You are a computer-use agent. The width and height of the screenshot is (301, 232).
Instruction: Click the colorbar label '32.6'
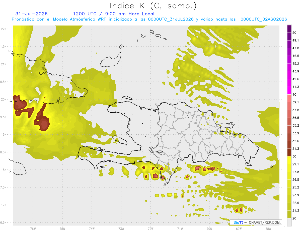[296, 141]
